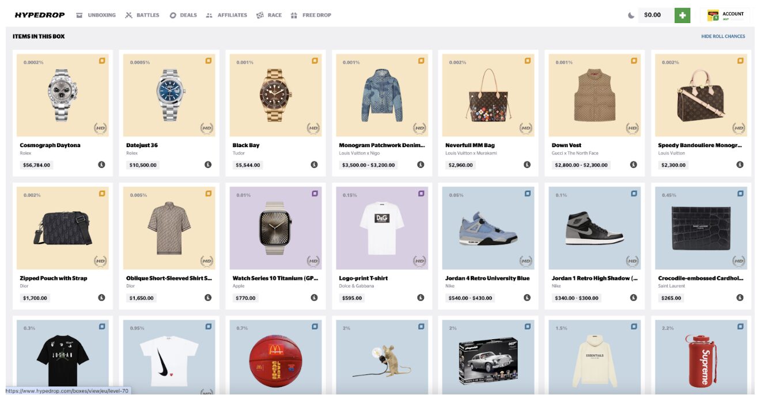Image resolution: width=757 pixels, height=395 pixels.
Task: Open info icon for Zipped Pouch with Strap
Action: click(x=101, y=297)
